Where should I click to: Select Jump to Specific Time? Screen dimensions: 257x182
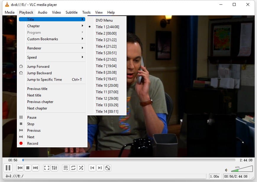45,80
